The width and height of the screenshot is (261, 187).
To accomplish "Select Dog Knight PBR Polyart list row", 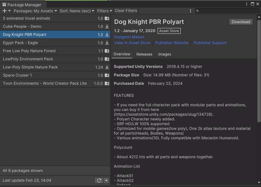I will pos(55,34).
